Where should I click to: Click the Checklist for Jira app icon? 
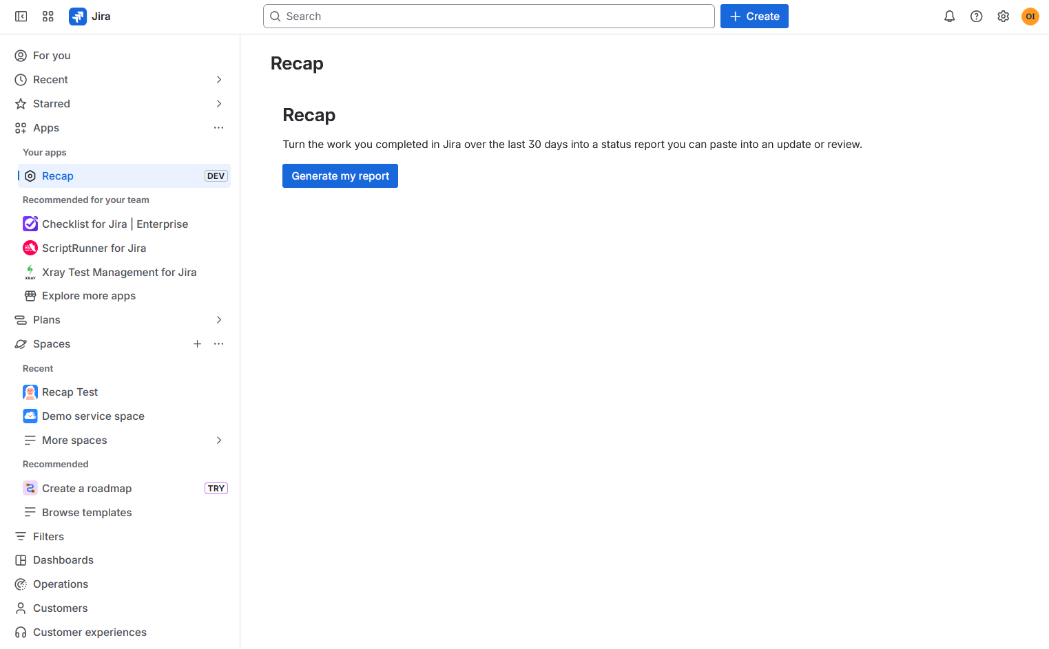30,224
